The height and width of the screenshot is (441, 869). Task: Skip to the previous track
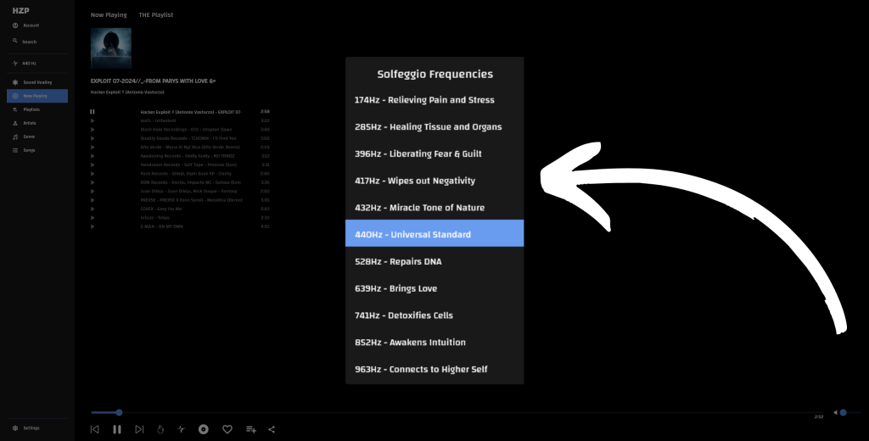[94, 429]
